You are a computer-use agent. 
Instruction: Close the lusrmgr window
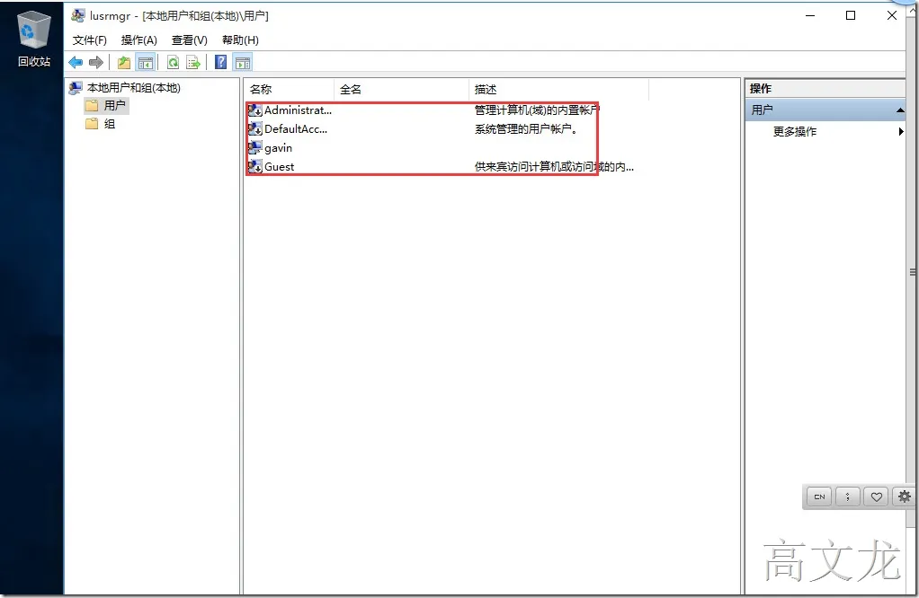pos(891,16)
